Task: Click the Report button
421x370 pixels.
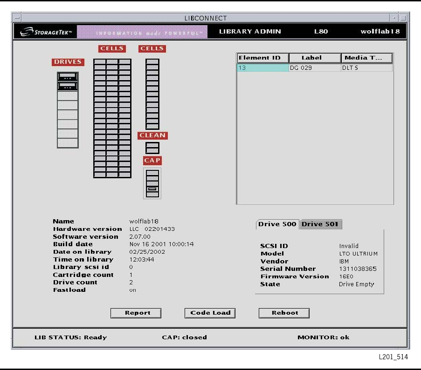Action: click(136, 313)
